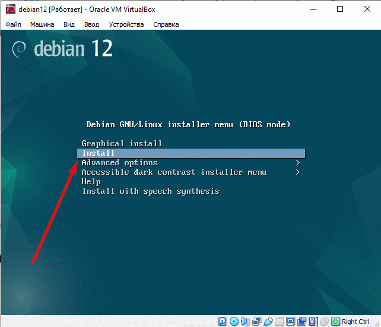This screenshot has height=327, width=381.
Task: Choose Advanced options entry
Action: click(119, 163)
